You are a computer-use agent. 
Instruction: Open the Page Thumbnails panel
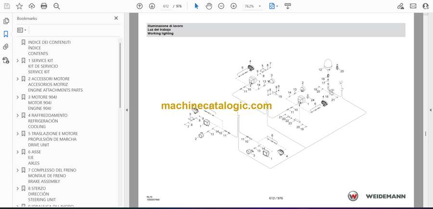[6, 21]
